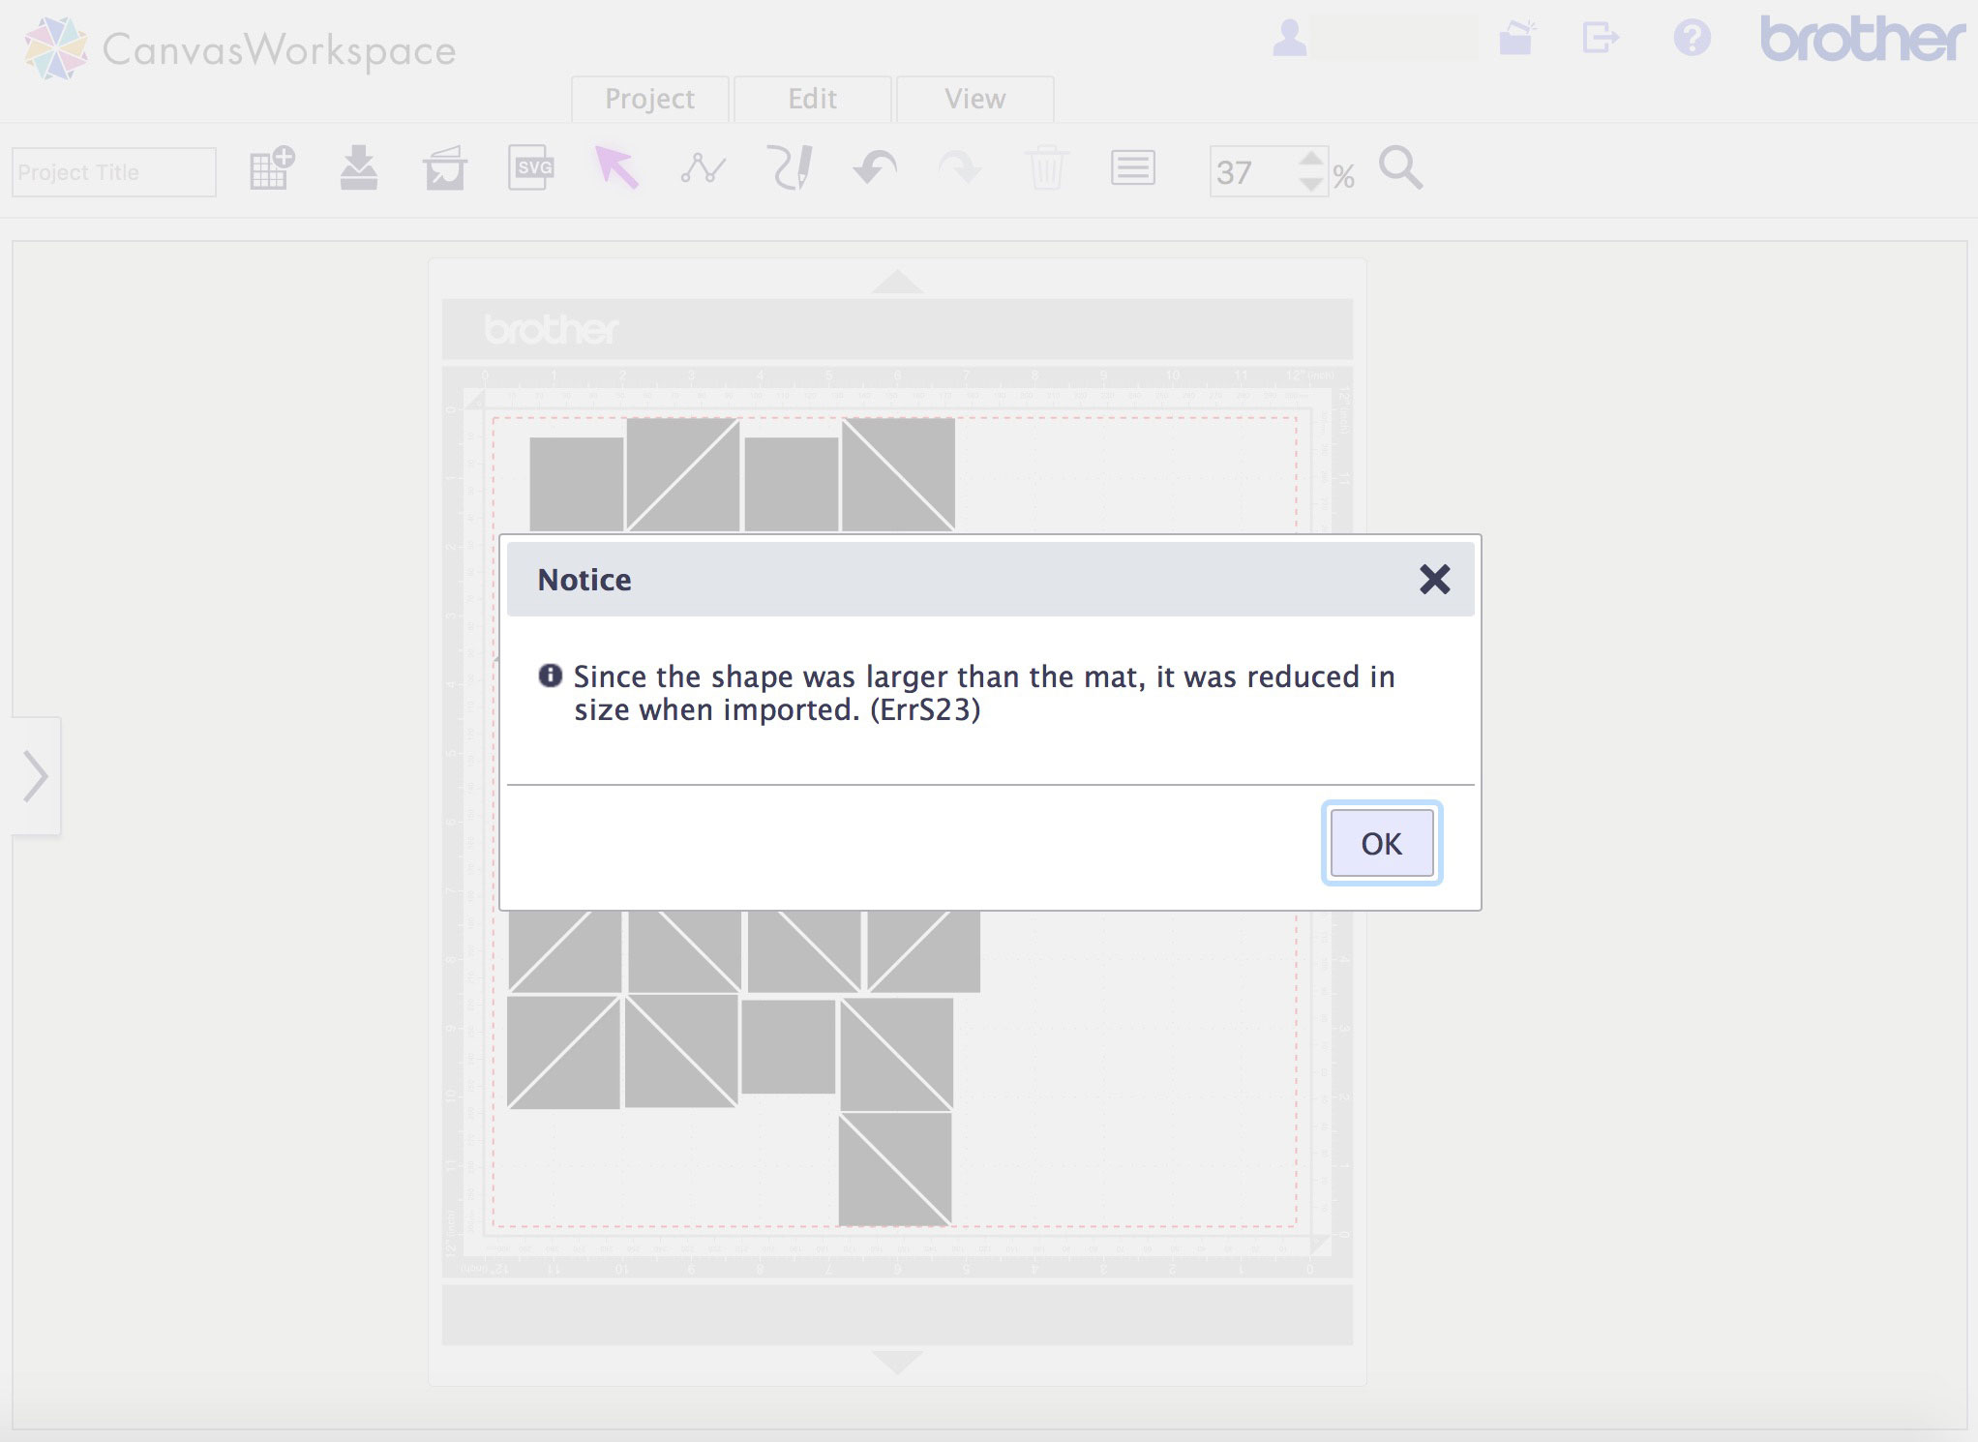1978x1442 pixels.
Task: Decrease zoom with the down stepper arrow
Action: coord(1311,184)
